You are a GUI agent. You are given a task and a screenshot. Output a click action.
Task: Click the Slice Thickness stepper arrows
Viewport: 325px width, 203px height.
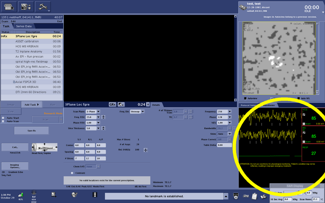click(103, 128)
